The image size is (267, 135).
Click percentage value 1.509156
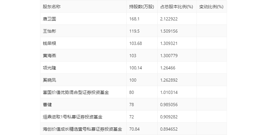[169, 31]
